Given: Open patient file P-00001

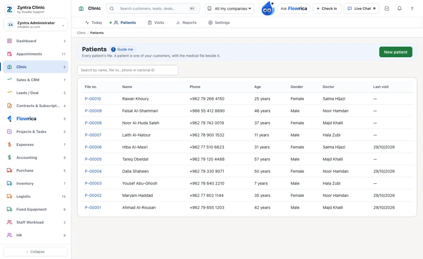Looking at the screenshot, I should (x=93, y=207).
